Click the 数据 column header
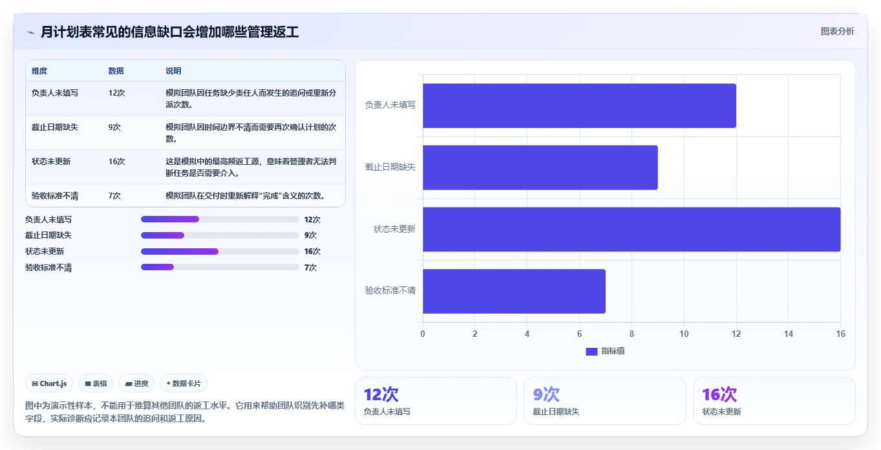Image resolution: width=881 pixels, height=450 pixels. (x=116, y=70)
